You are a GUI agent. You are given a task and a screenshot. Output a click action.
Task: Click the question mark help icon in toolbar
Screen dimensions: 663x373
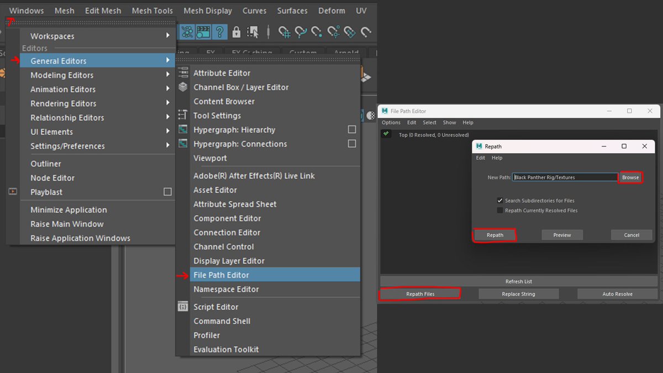coord(220,32)
